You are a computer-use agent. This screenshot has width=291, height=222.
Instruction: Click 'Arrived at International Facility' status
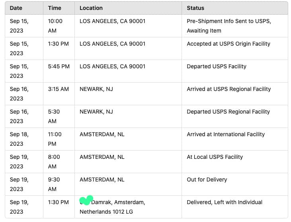coord(225,134)
